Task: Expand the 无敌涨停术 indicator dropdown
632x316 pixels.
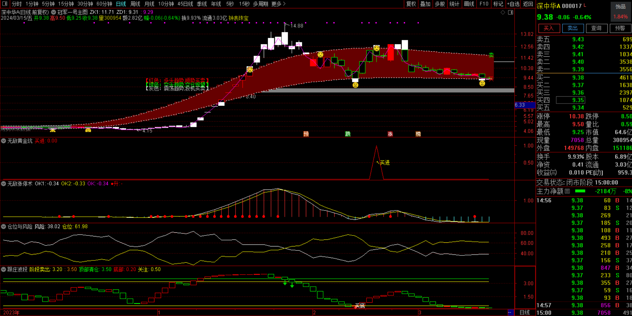Action: pos(4,183)
